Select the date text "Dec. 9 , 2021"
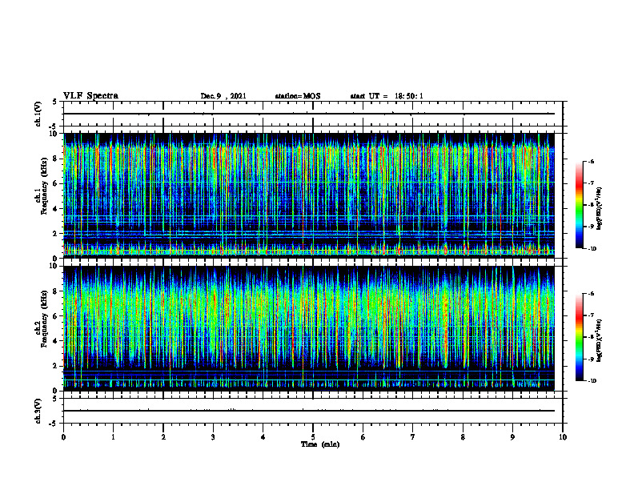 (223, 96)
